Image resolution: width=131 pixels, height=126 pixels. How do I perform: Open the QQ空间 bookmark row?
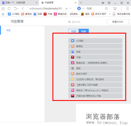tap(95, 79)
